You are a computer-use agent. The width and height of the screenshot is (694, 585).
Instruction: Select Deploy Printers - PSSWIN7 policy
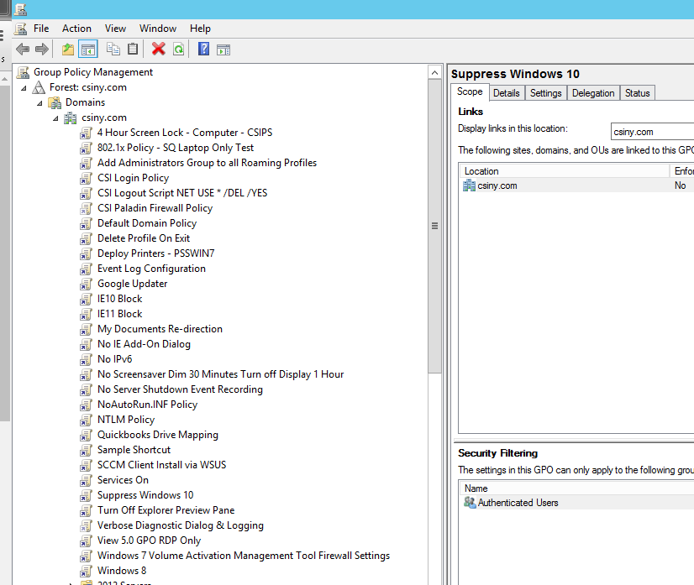(x=155, y=253)
